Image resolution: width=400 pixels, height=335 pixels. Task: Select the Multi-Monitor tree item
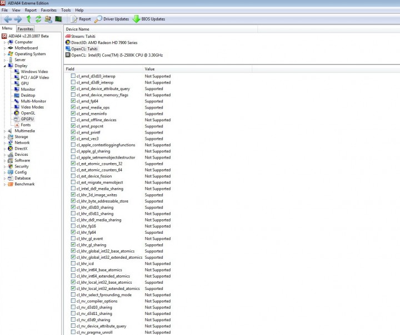[x=33, y=101]
